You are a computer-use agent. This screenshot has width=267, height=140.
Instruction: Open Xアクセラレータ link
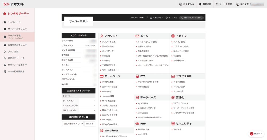(x=181, y=103)
